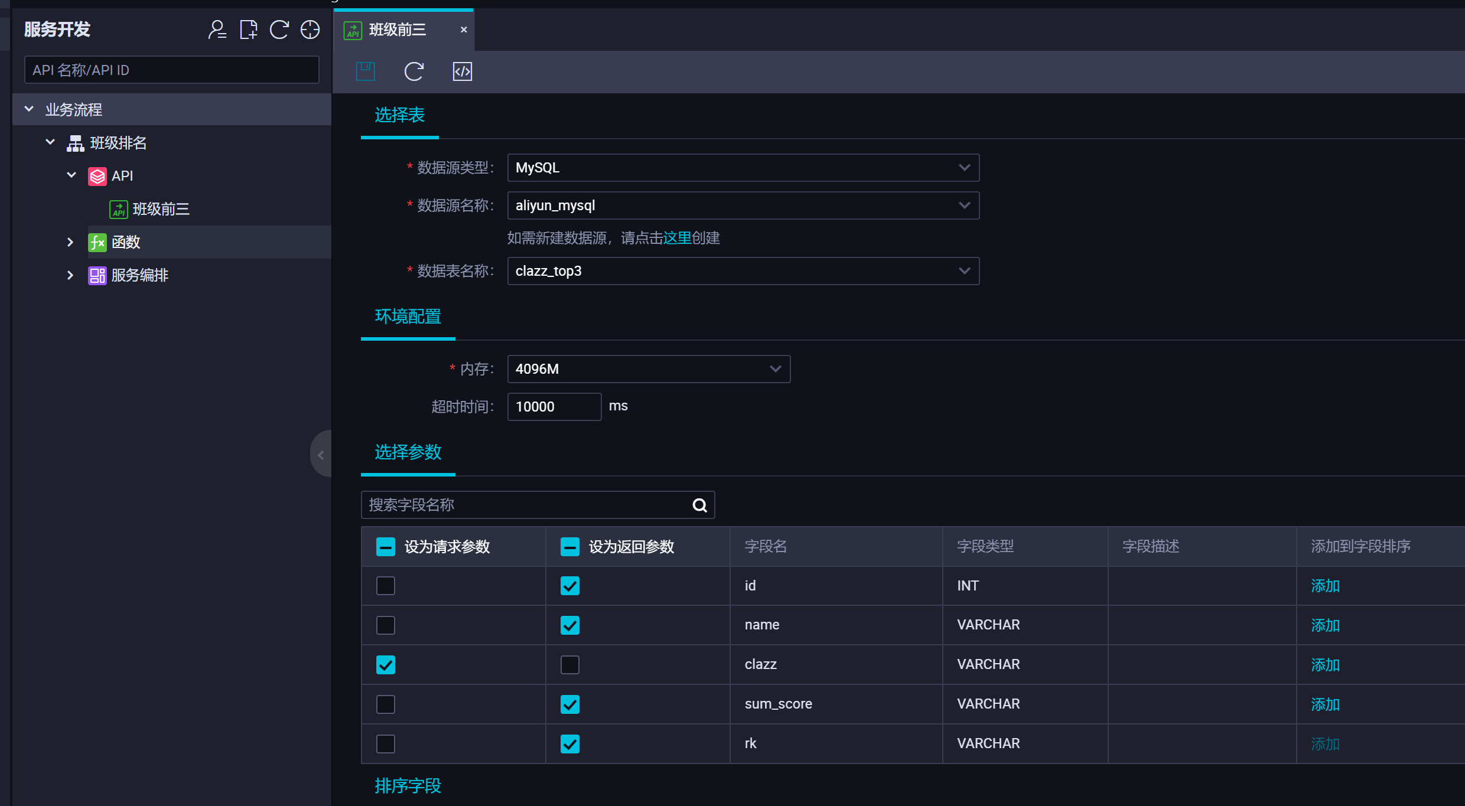Open the 数据源类型 MySQL dropdown
Screen dimensions: 1465x806
pos(743,168)
